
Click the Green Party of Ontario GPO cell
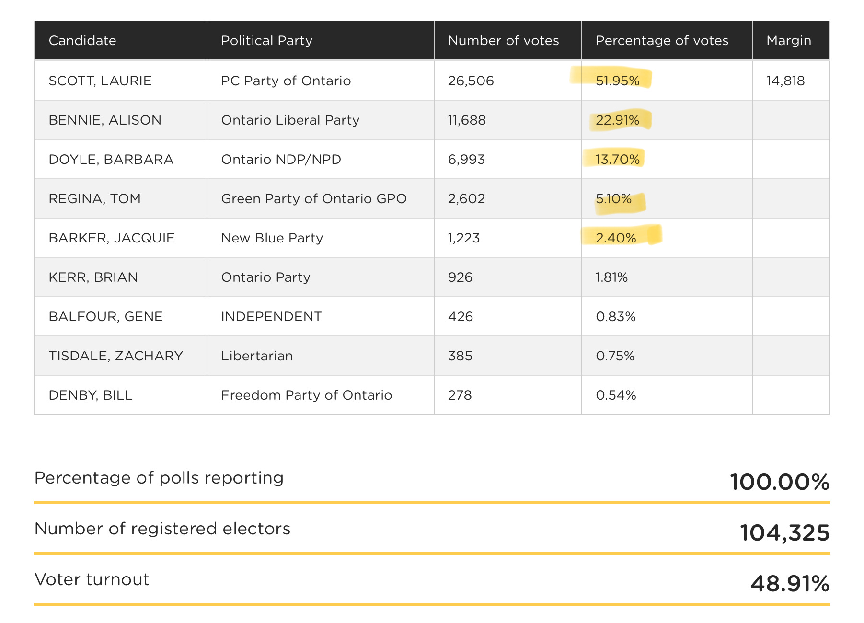pos(321,198)
